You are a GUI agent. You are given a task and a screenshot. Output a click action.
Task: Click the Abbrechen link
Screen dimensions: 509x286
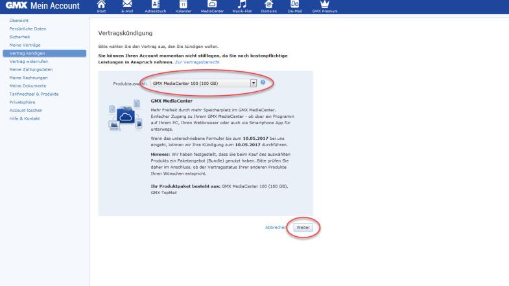coord(276,227)
